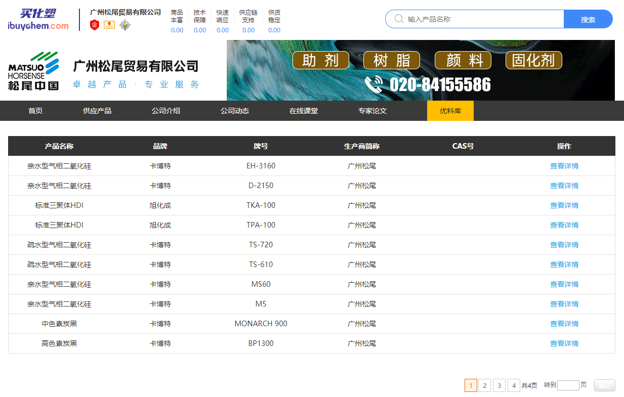View details for product TS-720

(564, 245)
